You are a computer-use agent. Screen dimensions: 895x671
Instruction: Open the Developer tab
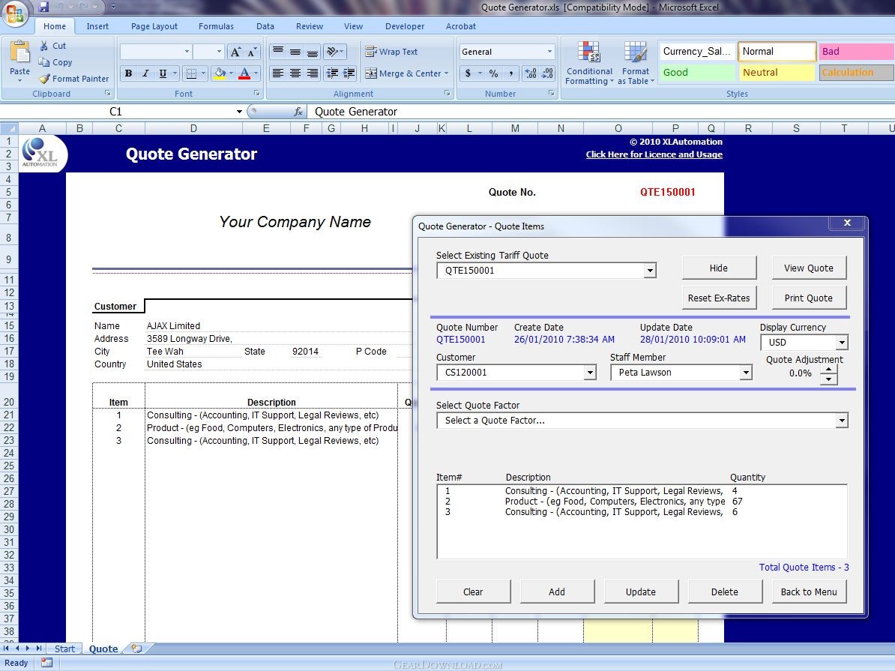coord(405,26)
